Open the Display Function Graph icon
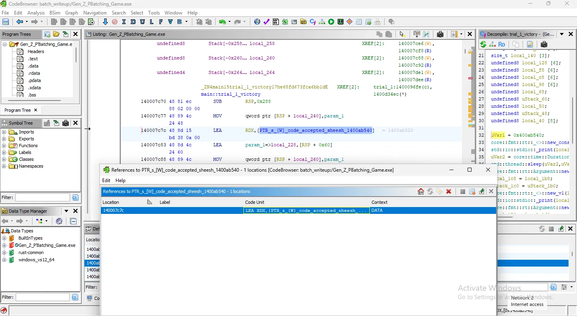This screenshot has width=577, height=316. (322, 22)
